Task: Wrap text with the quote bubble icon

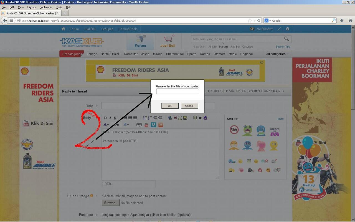Action: click(195, 118)
